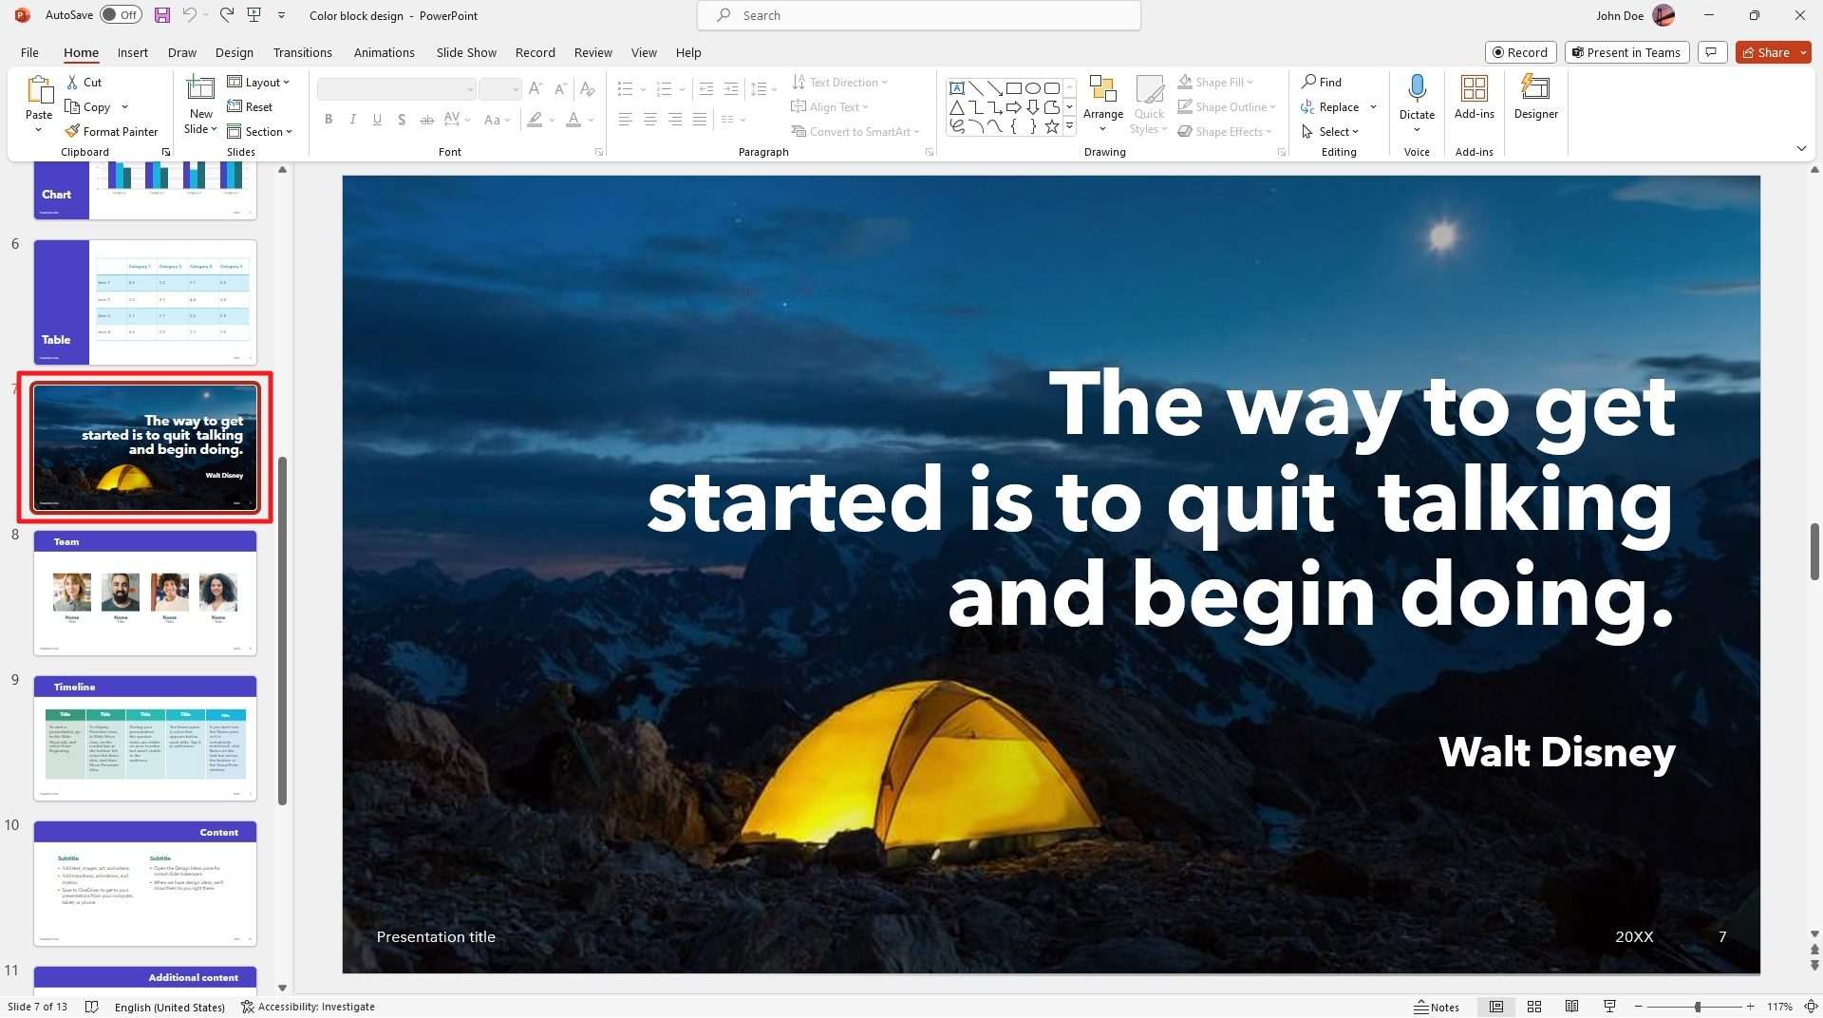Toggle Bold formatting

coord(329,120)
